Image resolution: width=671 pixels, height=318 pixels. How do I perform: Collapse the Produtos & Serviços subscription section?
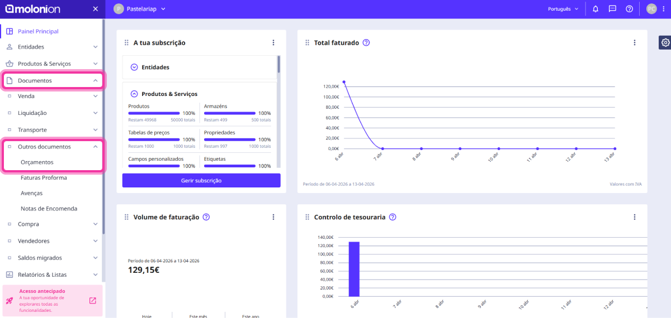pyautogui.click(x=134, y=94)
